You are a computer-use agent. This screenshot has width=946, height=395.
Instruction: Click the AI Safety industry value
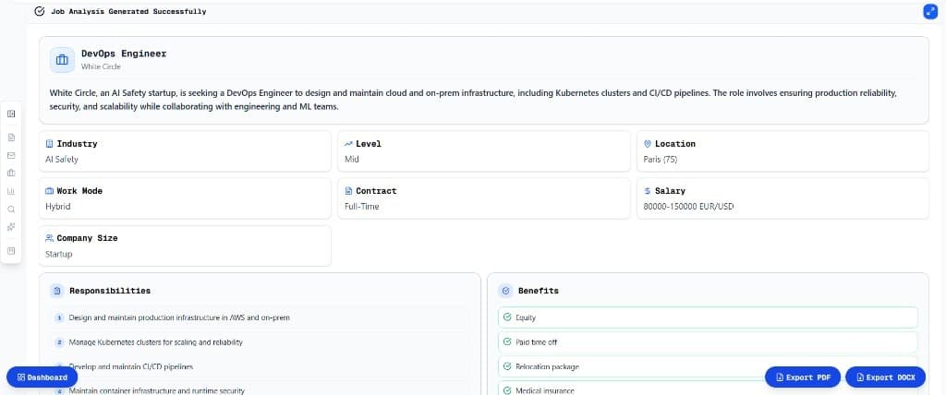(62, 160)
